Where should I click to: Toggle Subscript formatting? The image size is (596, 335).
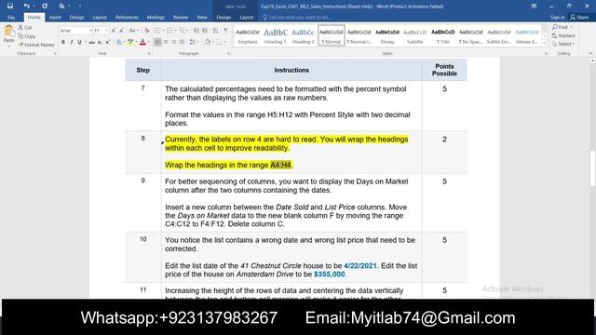click(100, 42)
